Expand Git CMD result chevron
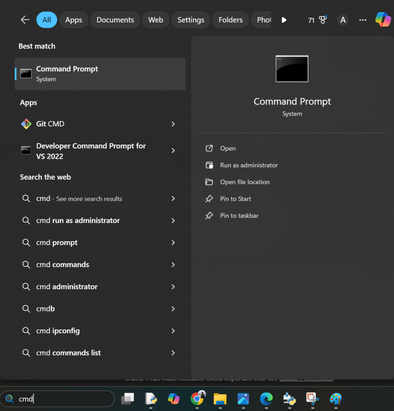Screen dimensions: 394x411 173,124
